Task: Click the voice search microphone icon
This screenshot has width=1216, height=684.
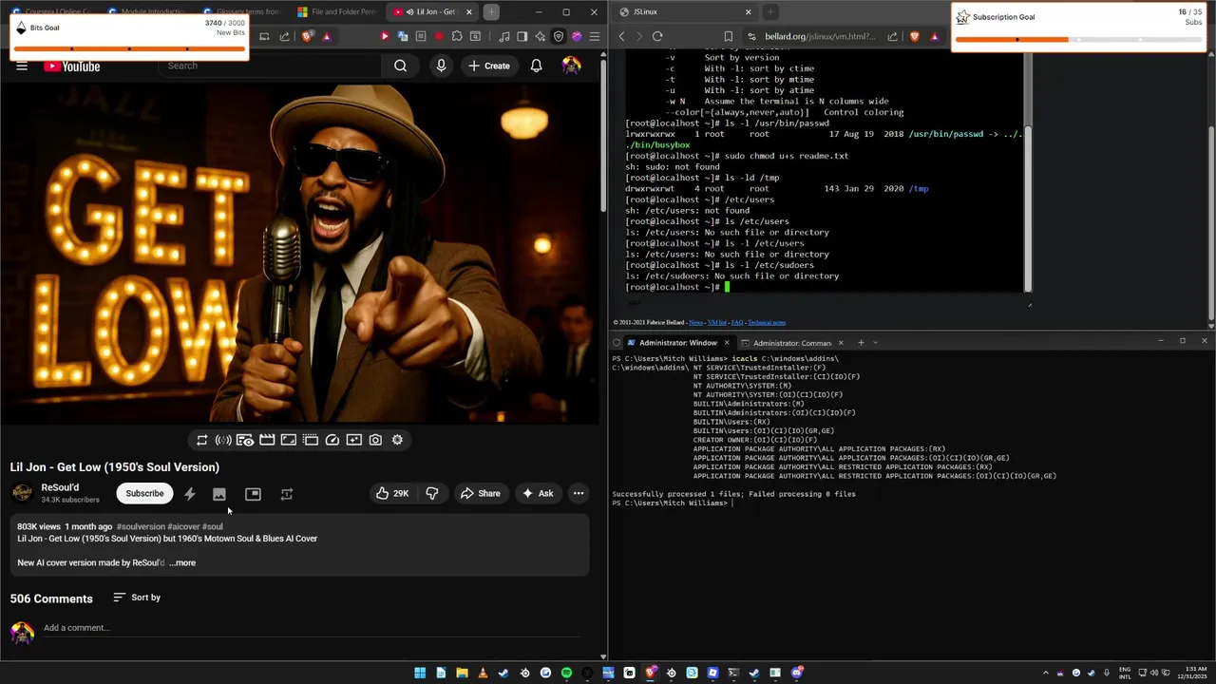Action: tap(441, 66)
